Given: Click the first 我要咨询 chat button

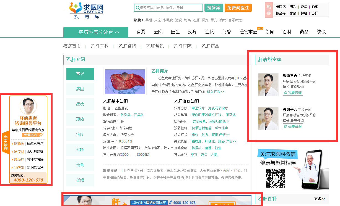Looking at the screenshot, I should pyautogui.click(x=293, y=93).
